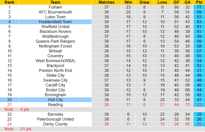Open the AFC Bournemouth team link

(x=55, y=12)
